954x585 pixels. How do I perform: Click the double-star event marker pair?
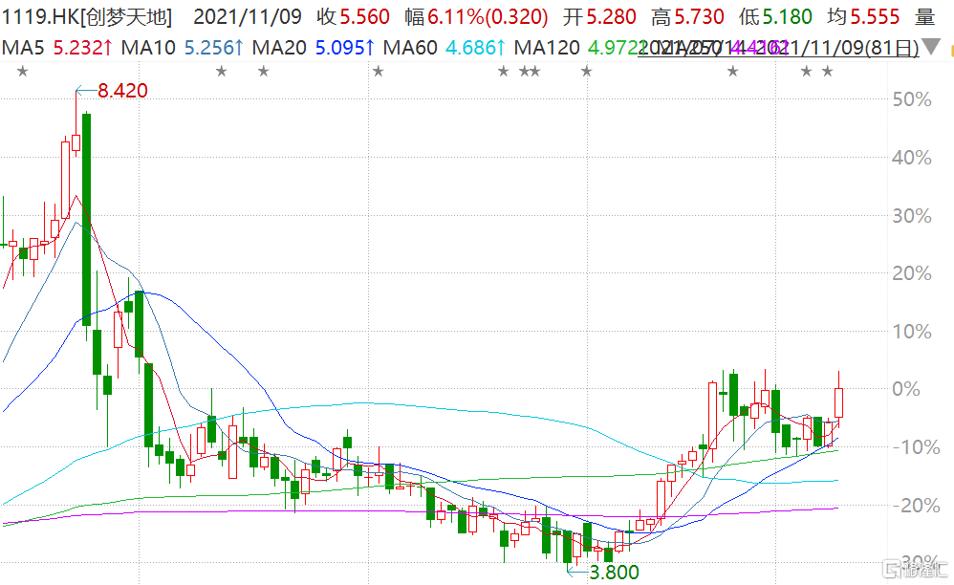530,72
